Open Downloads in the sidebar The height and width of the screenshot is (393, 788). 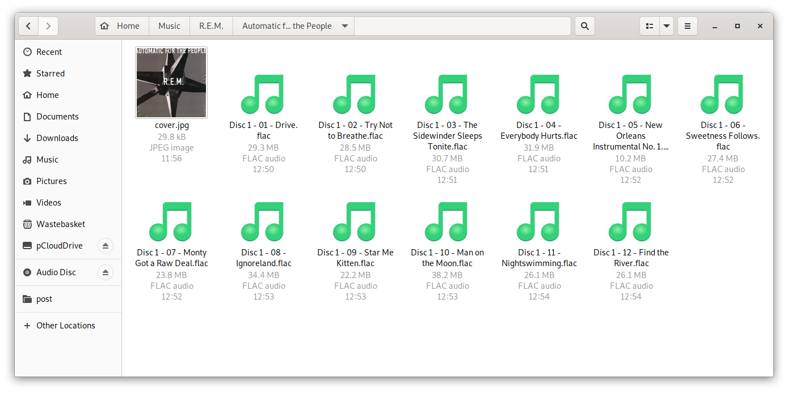click(57, 138)
